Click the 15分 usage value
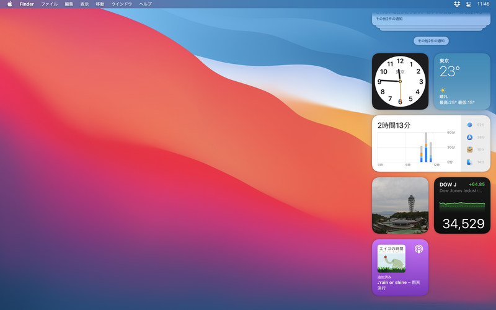 [481, 149]
